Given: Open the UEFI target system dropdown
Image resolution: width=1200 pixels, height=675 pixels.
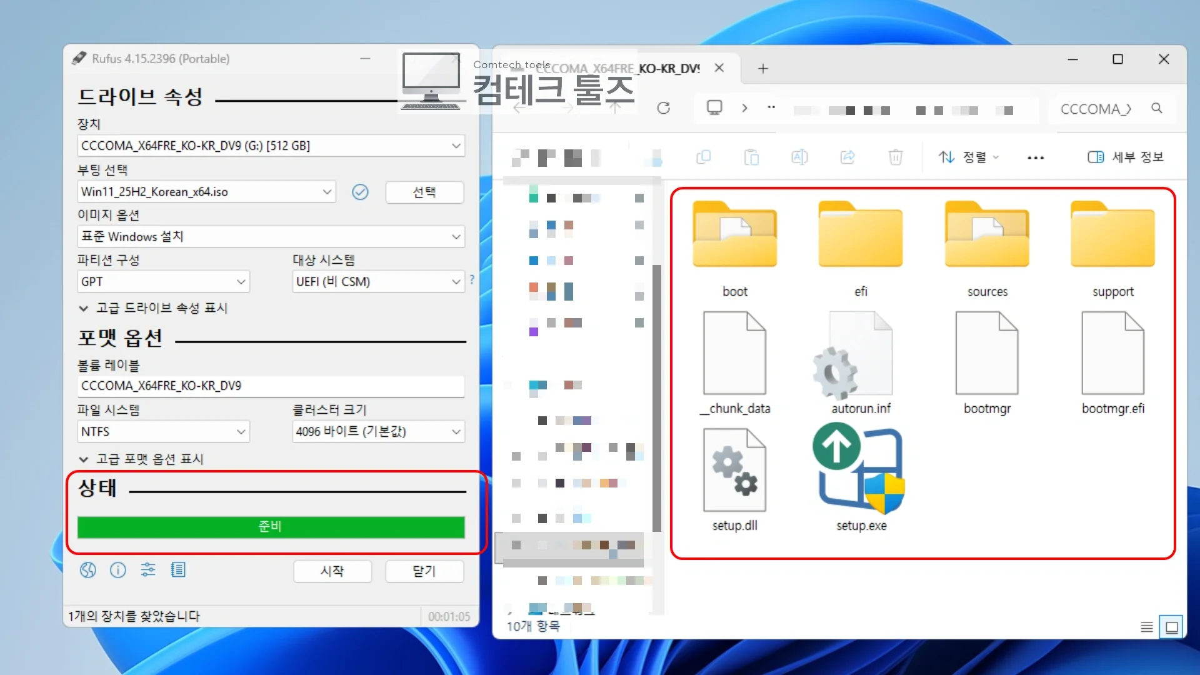Looking at the screenshot, I should point(378,282).
